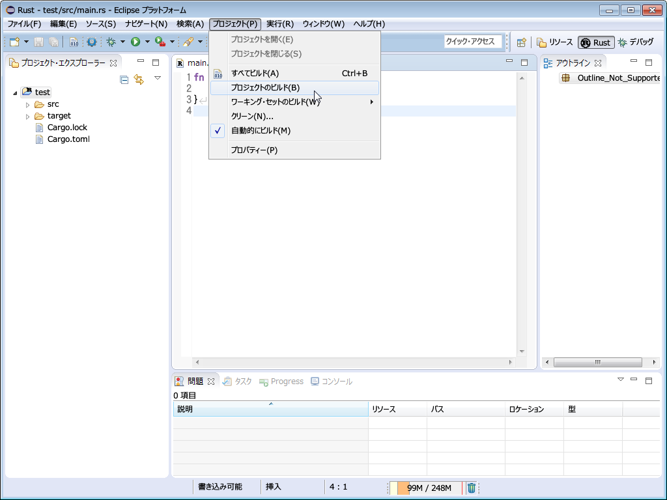Click the Save floppy disk icon

click(38, 42)
